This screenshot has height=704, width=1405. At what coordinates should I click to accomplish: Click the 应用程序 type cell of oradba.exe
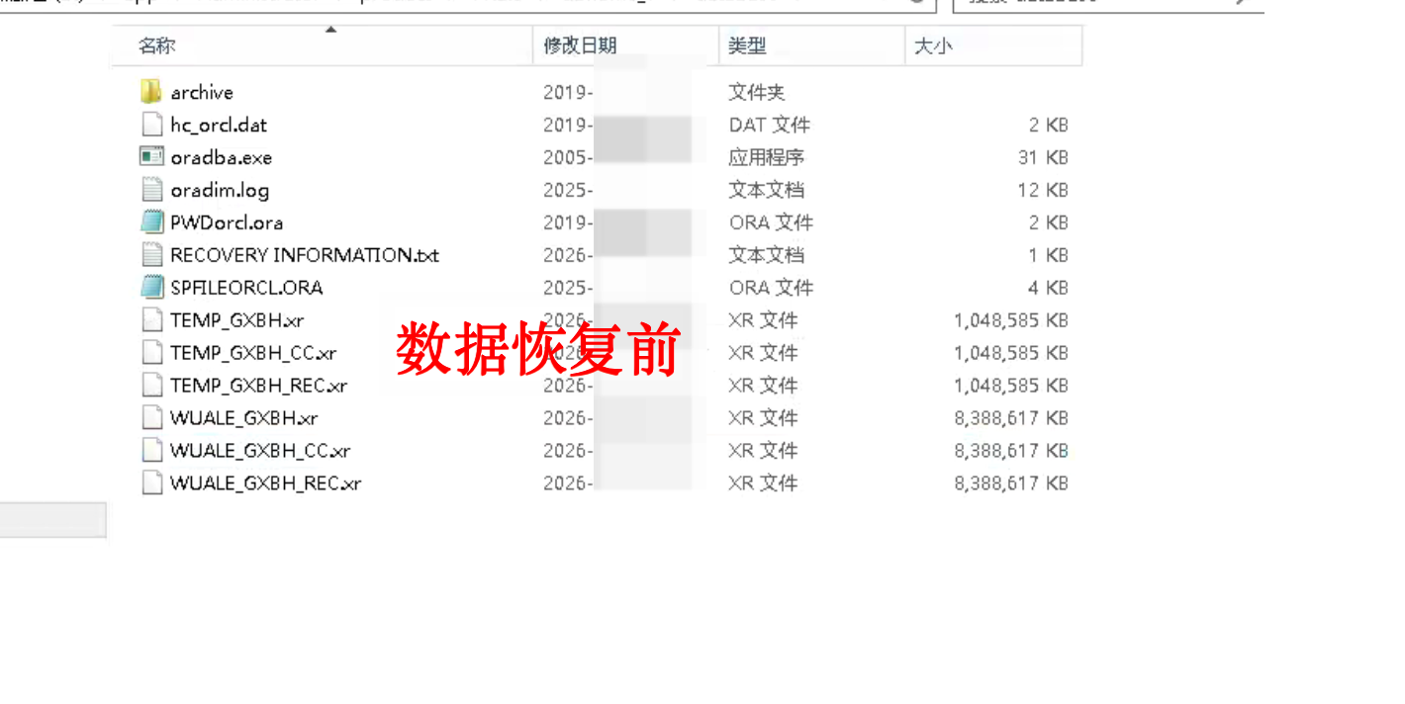[767, 157]
